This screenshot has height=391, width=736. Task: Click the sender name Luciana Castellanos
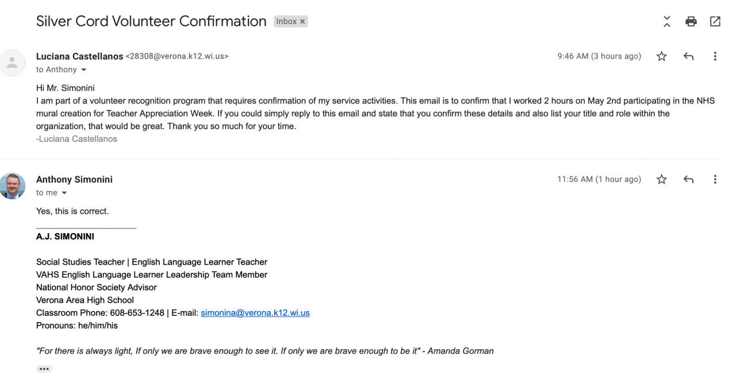(79, 56)
